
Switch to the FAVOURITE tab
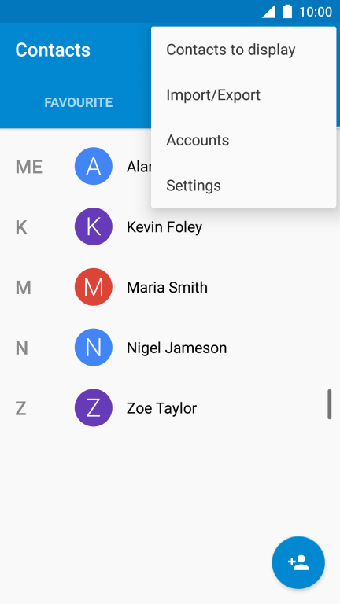point(79,102)
